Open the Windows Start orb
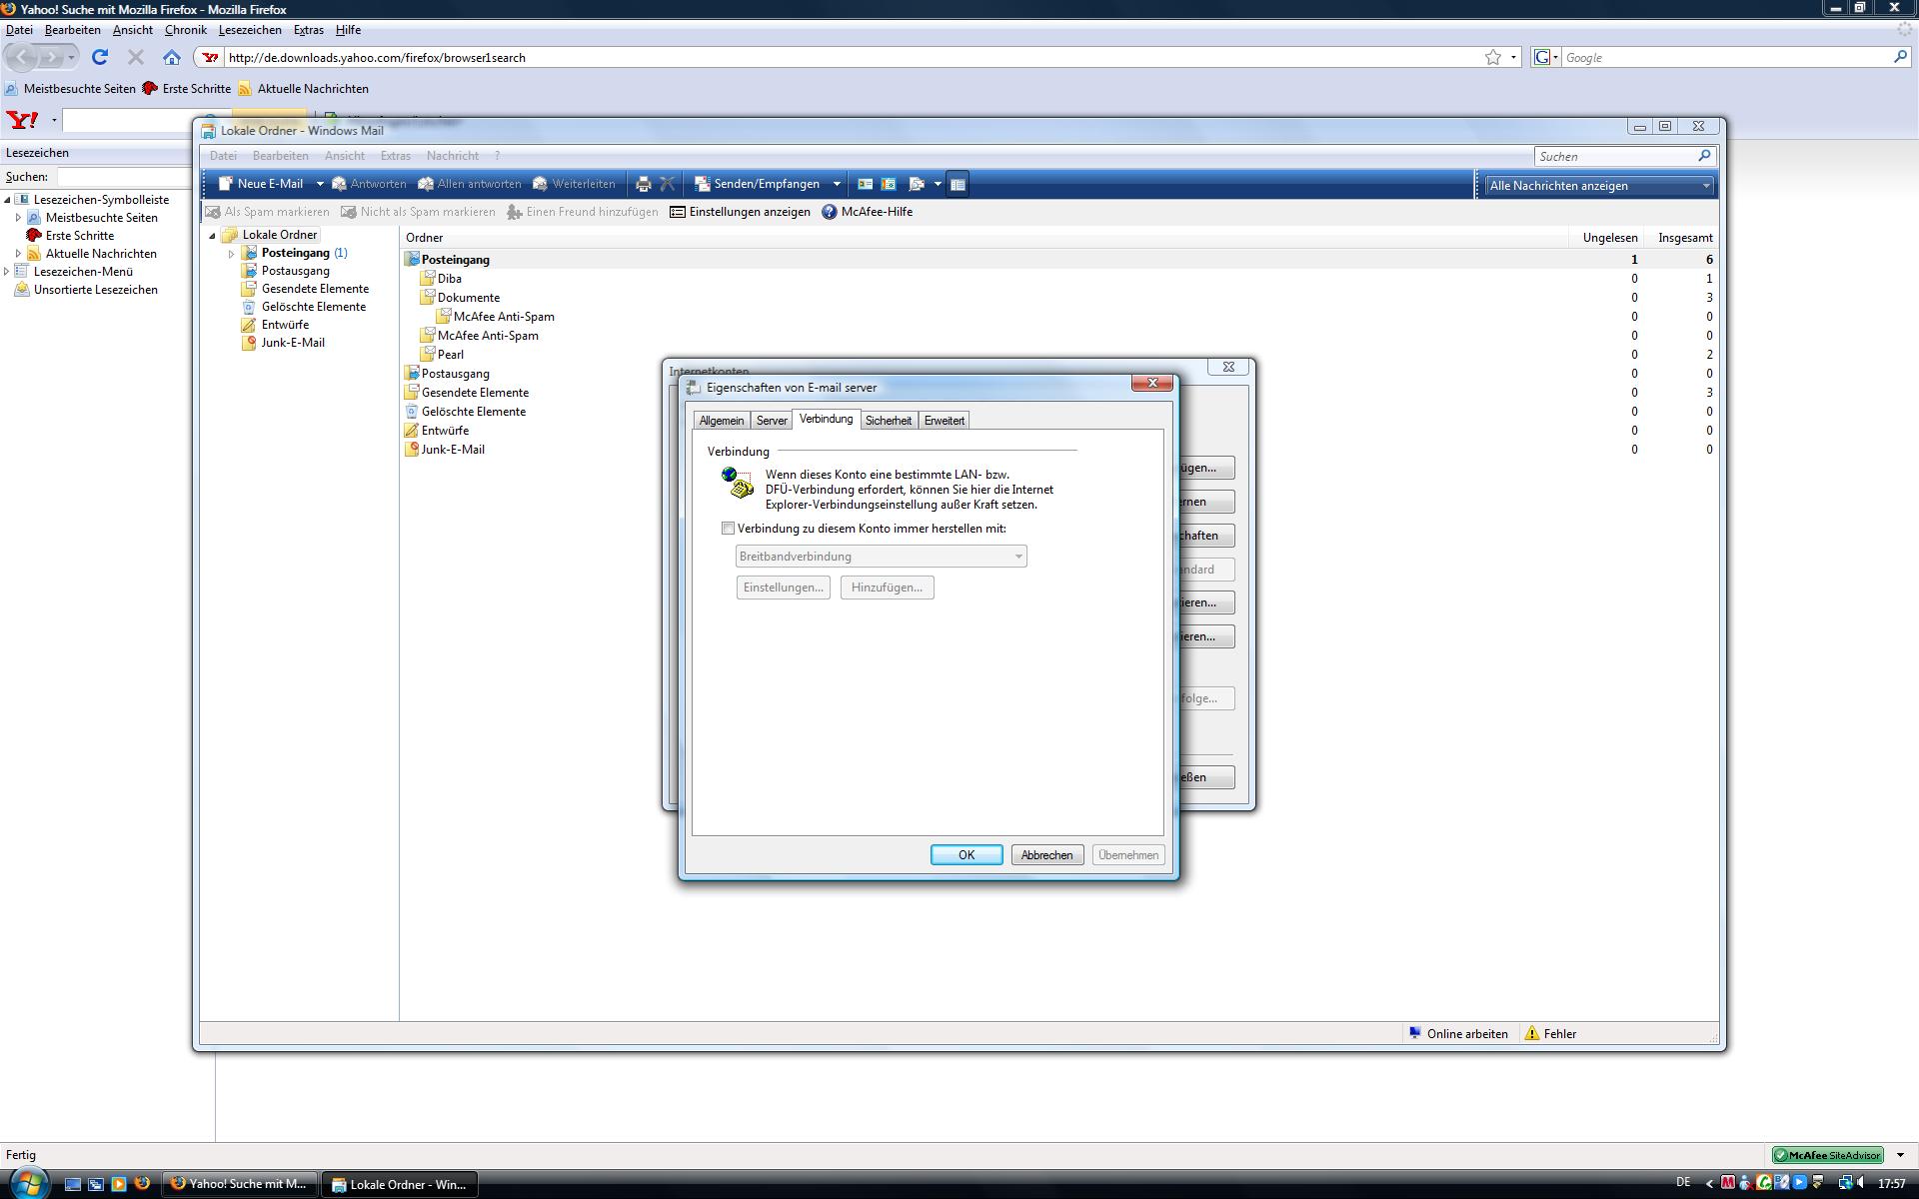1919x1199 pixels. tap(28, 1182)
